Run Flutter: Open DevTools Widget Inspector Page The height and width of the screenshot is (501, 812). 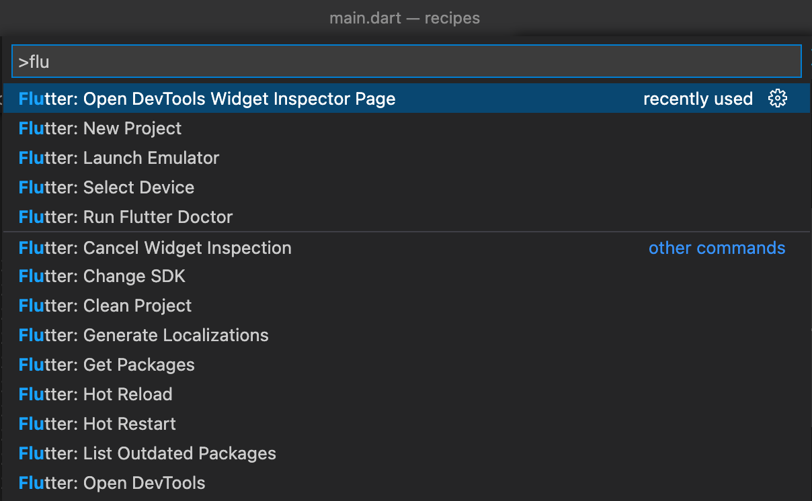(x=406, y=99)
